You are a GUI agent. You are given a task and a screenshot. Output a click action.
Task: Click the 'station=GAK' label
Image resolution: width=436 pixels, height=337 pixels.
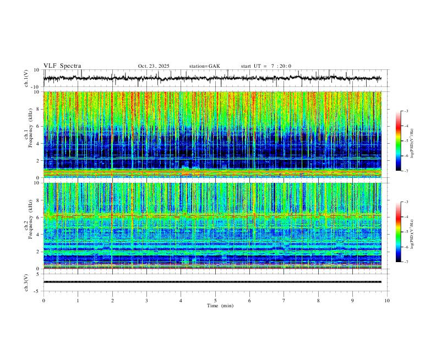pos(204,66)
